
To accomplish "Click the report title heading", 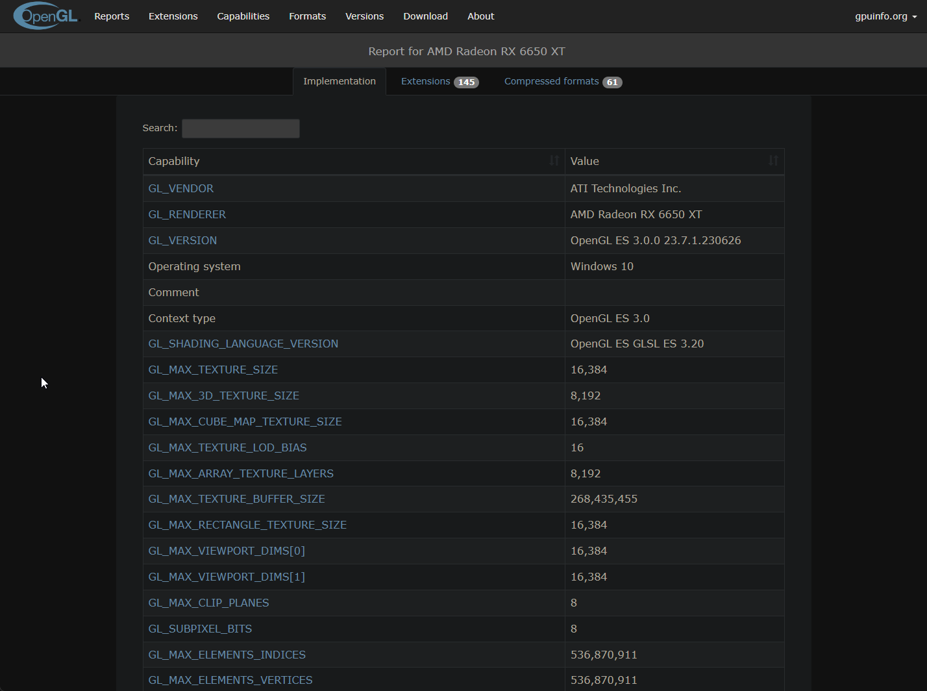I will (x=467, y=51).
